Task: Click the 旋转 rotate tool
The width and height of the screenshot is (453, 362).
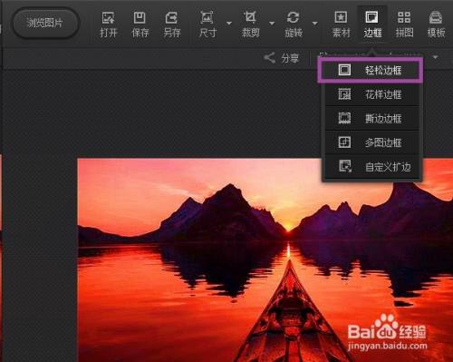Action: click(294, 24)
